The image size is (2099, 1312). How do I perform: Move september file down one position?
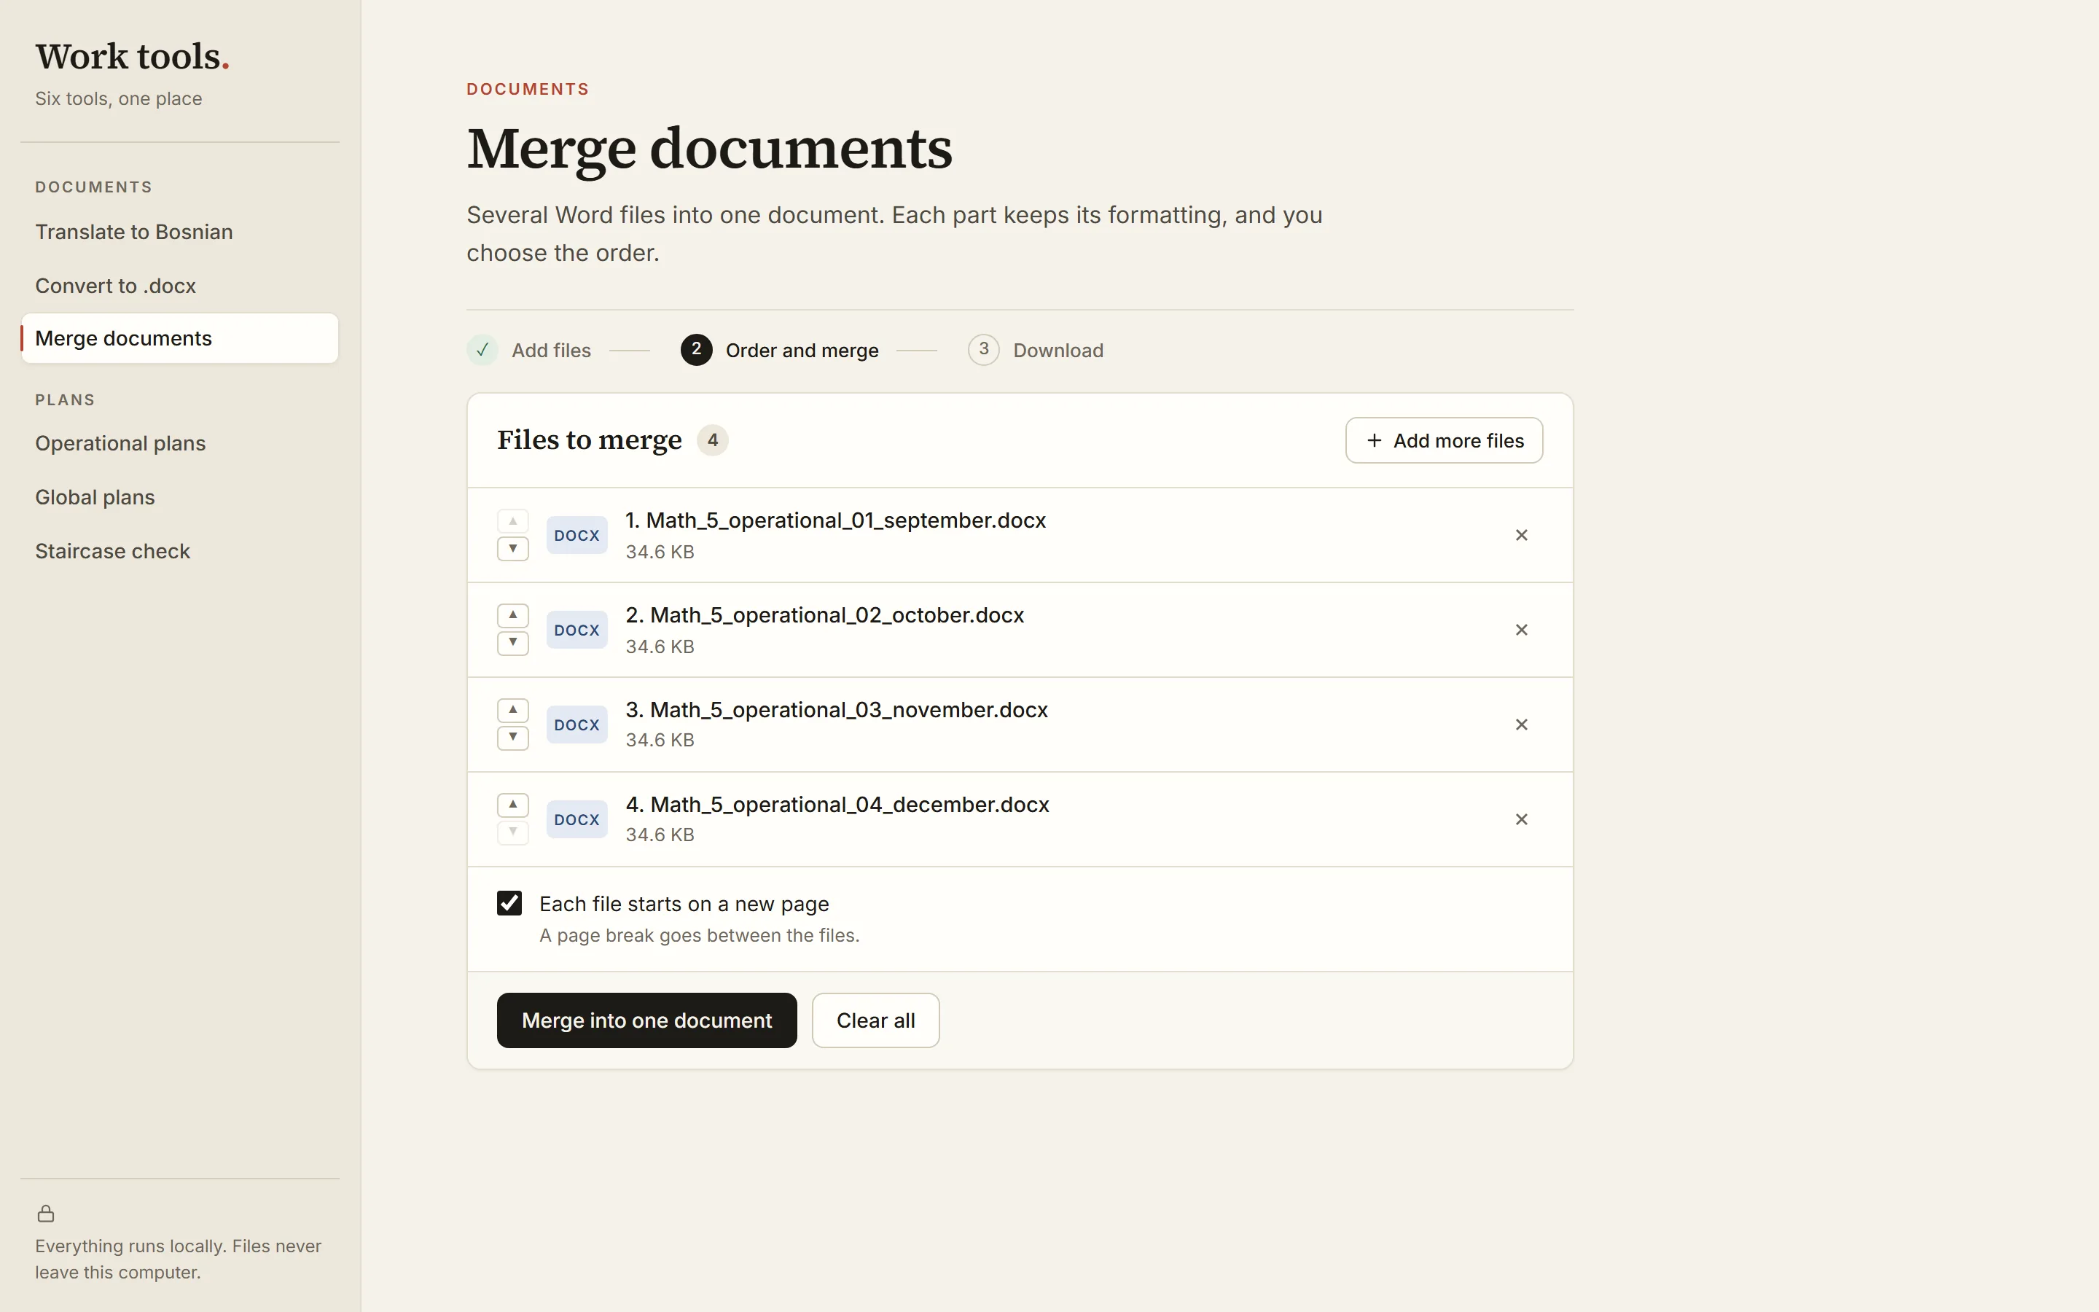coord(512,550)
